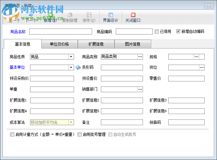Click the 货位 text field
This screenshot has width=217, height=160.
tap(184, 67)
